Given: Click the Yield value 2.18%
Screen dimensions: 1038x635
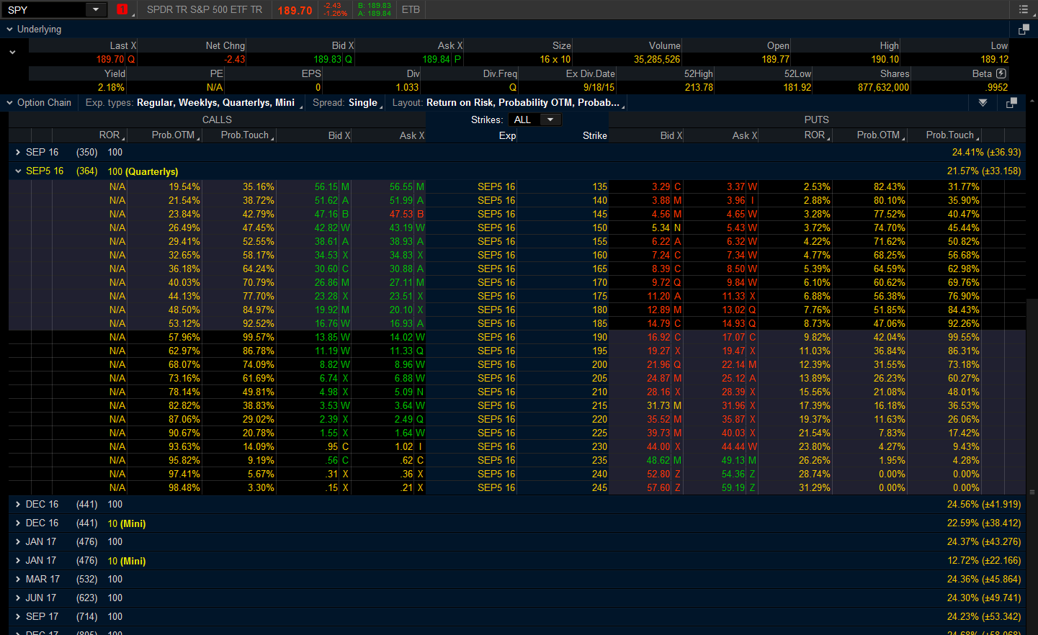Looking at the screenshot, I should [111, 87].
